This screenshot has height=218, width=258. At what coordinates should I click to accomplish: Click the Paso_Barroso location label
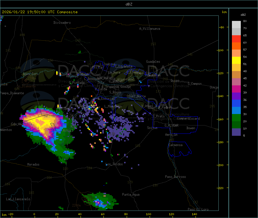pos(175,177)
